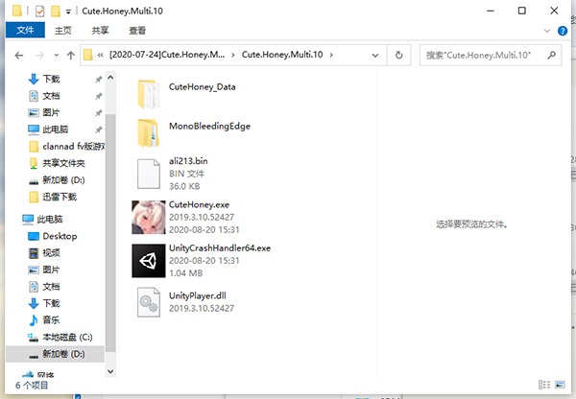576x399 pixels.
Task: Expand the address bar history dropdown
Action: [375, 56]
